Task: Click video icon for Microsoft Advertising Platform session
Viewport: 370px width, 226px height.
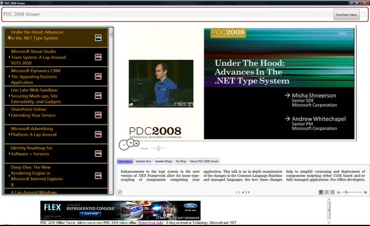Action: pos(98,134)
